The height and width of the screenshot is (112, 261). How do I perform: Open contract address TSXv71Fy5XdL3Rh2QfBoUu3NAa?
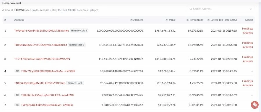[48, 71]
